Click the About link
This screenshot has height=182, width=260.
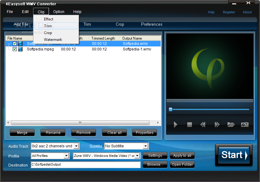pyautogui.click(x=247, y=12)
